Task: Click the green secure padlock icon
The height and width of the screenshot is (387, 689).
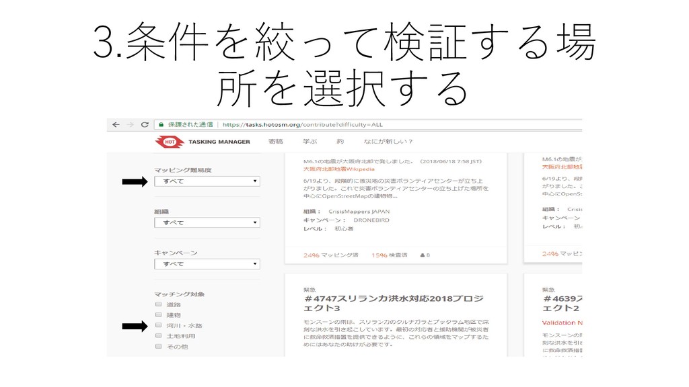Action: (161, 124)
